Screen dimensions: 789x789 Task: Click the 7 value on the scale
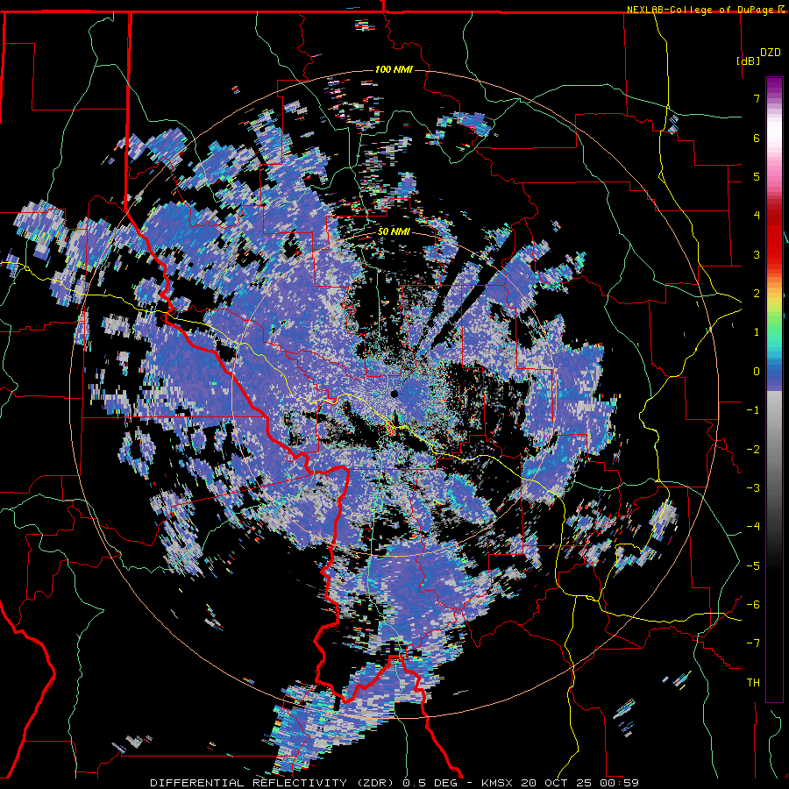[757, 98]
